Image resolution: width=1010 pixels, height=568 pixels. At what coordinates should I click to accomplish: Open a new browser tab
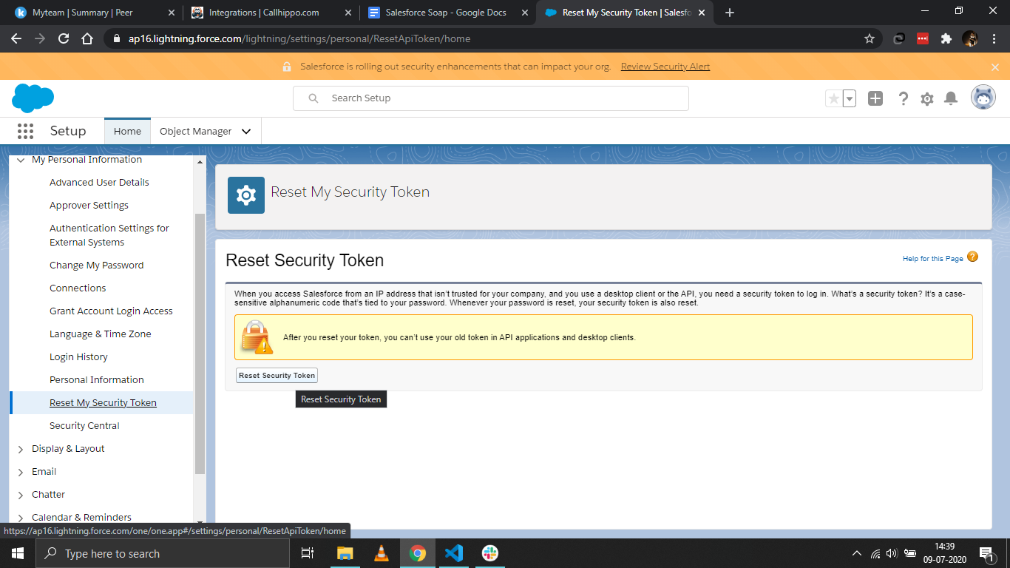point(730,13)
